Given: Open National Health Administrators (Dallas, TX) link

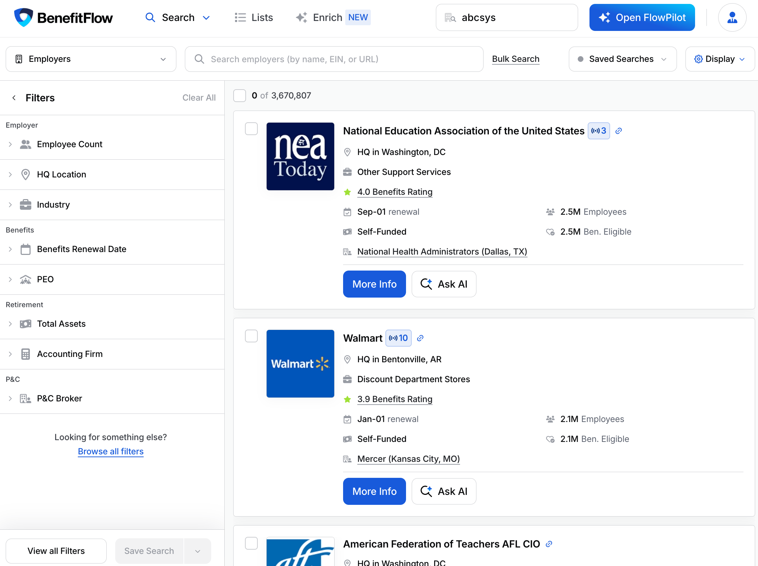Looking at the screenshot, I should (442, 252).
